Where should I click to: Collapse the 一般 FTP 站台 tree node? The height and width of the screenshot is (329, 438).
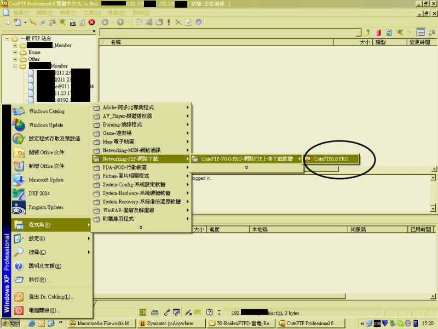(x=7, y=38)
